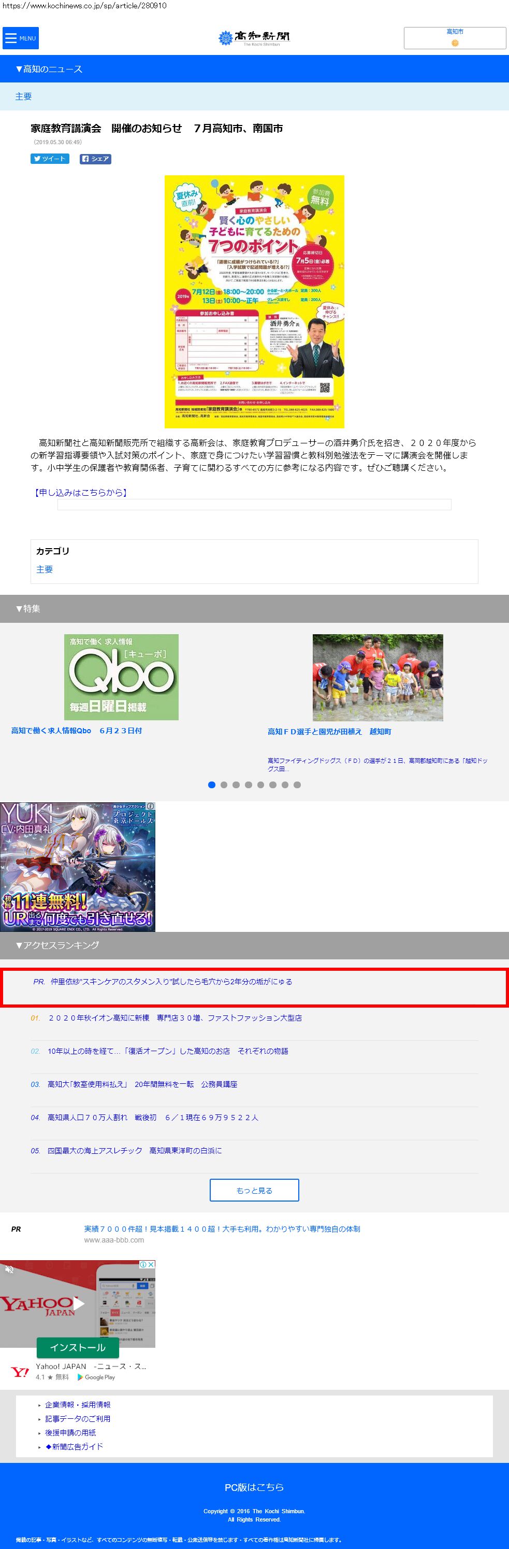Select the third carousel dot

tap(236, 785)
